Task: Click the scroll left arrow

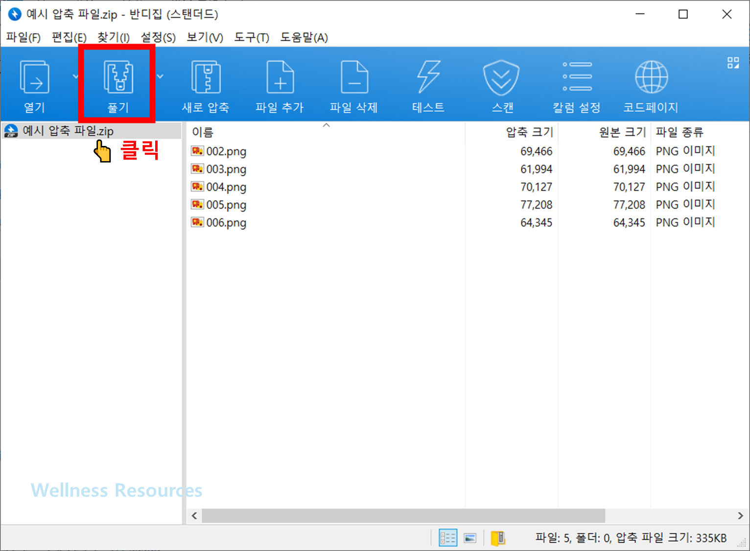Action: click(194, 516)
